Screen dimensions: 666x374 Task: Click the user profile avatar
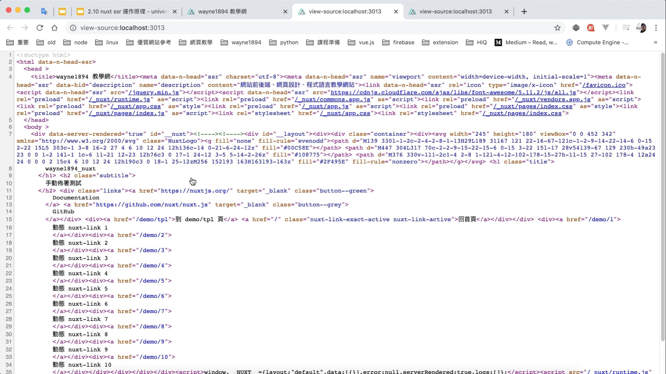click(641, 28)
